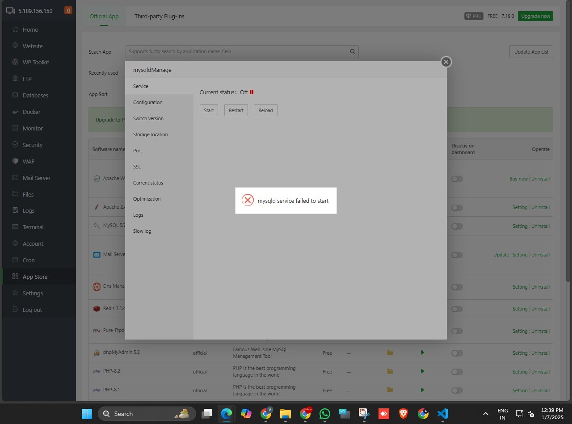Click the Docker whale icon

coord(15,112)
